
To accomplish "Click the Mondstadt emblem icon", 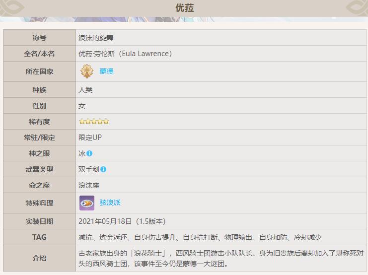I will [87, 71].
